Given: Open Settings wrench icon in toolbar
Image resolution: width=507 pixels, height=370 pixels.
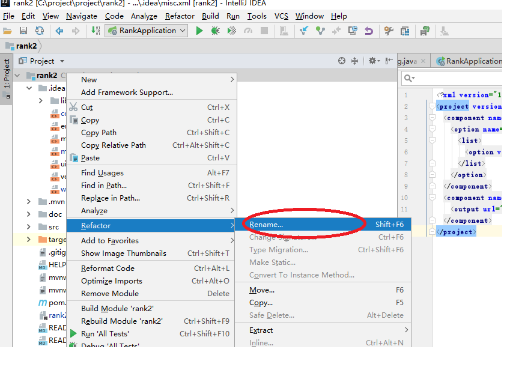Looking at the screenshot, I should 389,31.
